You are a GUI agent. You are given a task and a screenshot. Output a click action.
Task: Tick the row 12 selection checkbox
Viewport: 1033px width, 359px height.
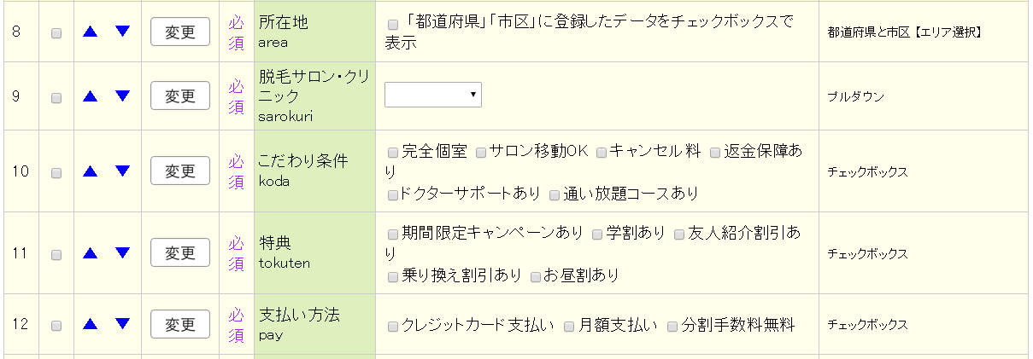tap(56, 326)
